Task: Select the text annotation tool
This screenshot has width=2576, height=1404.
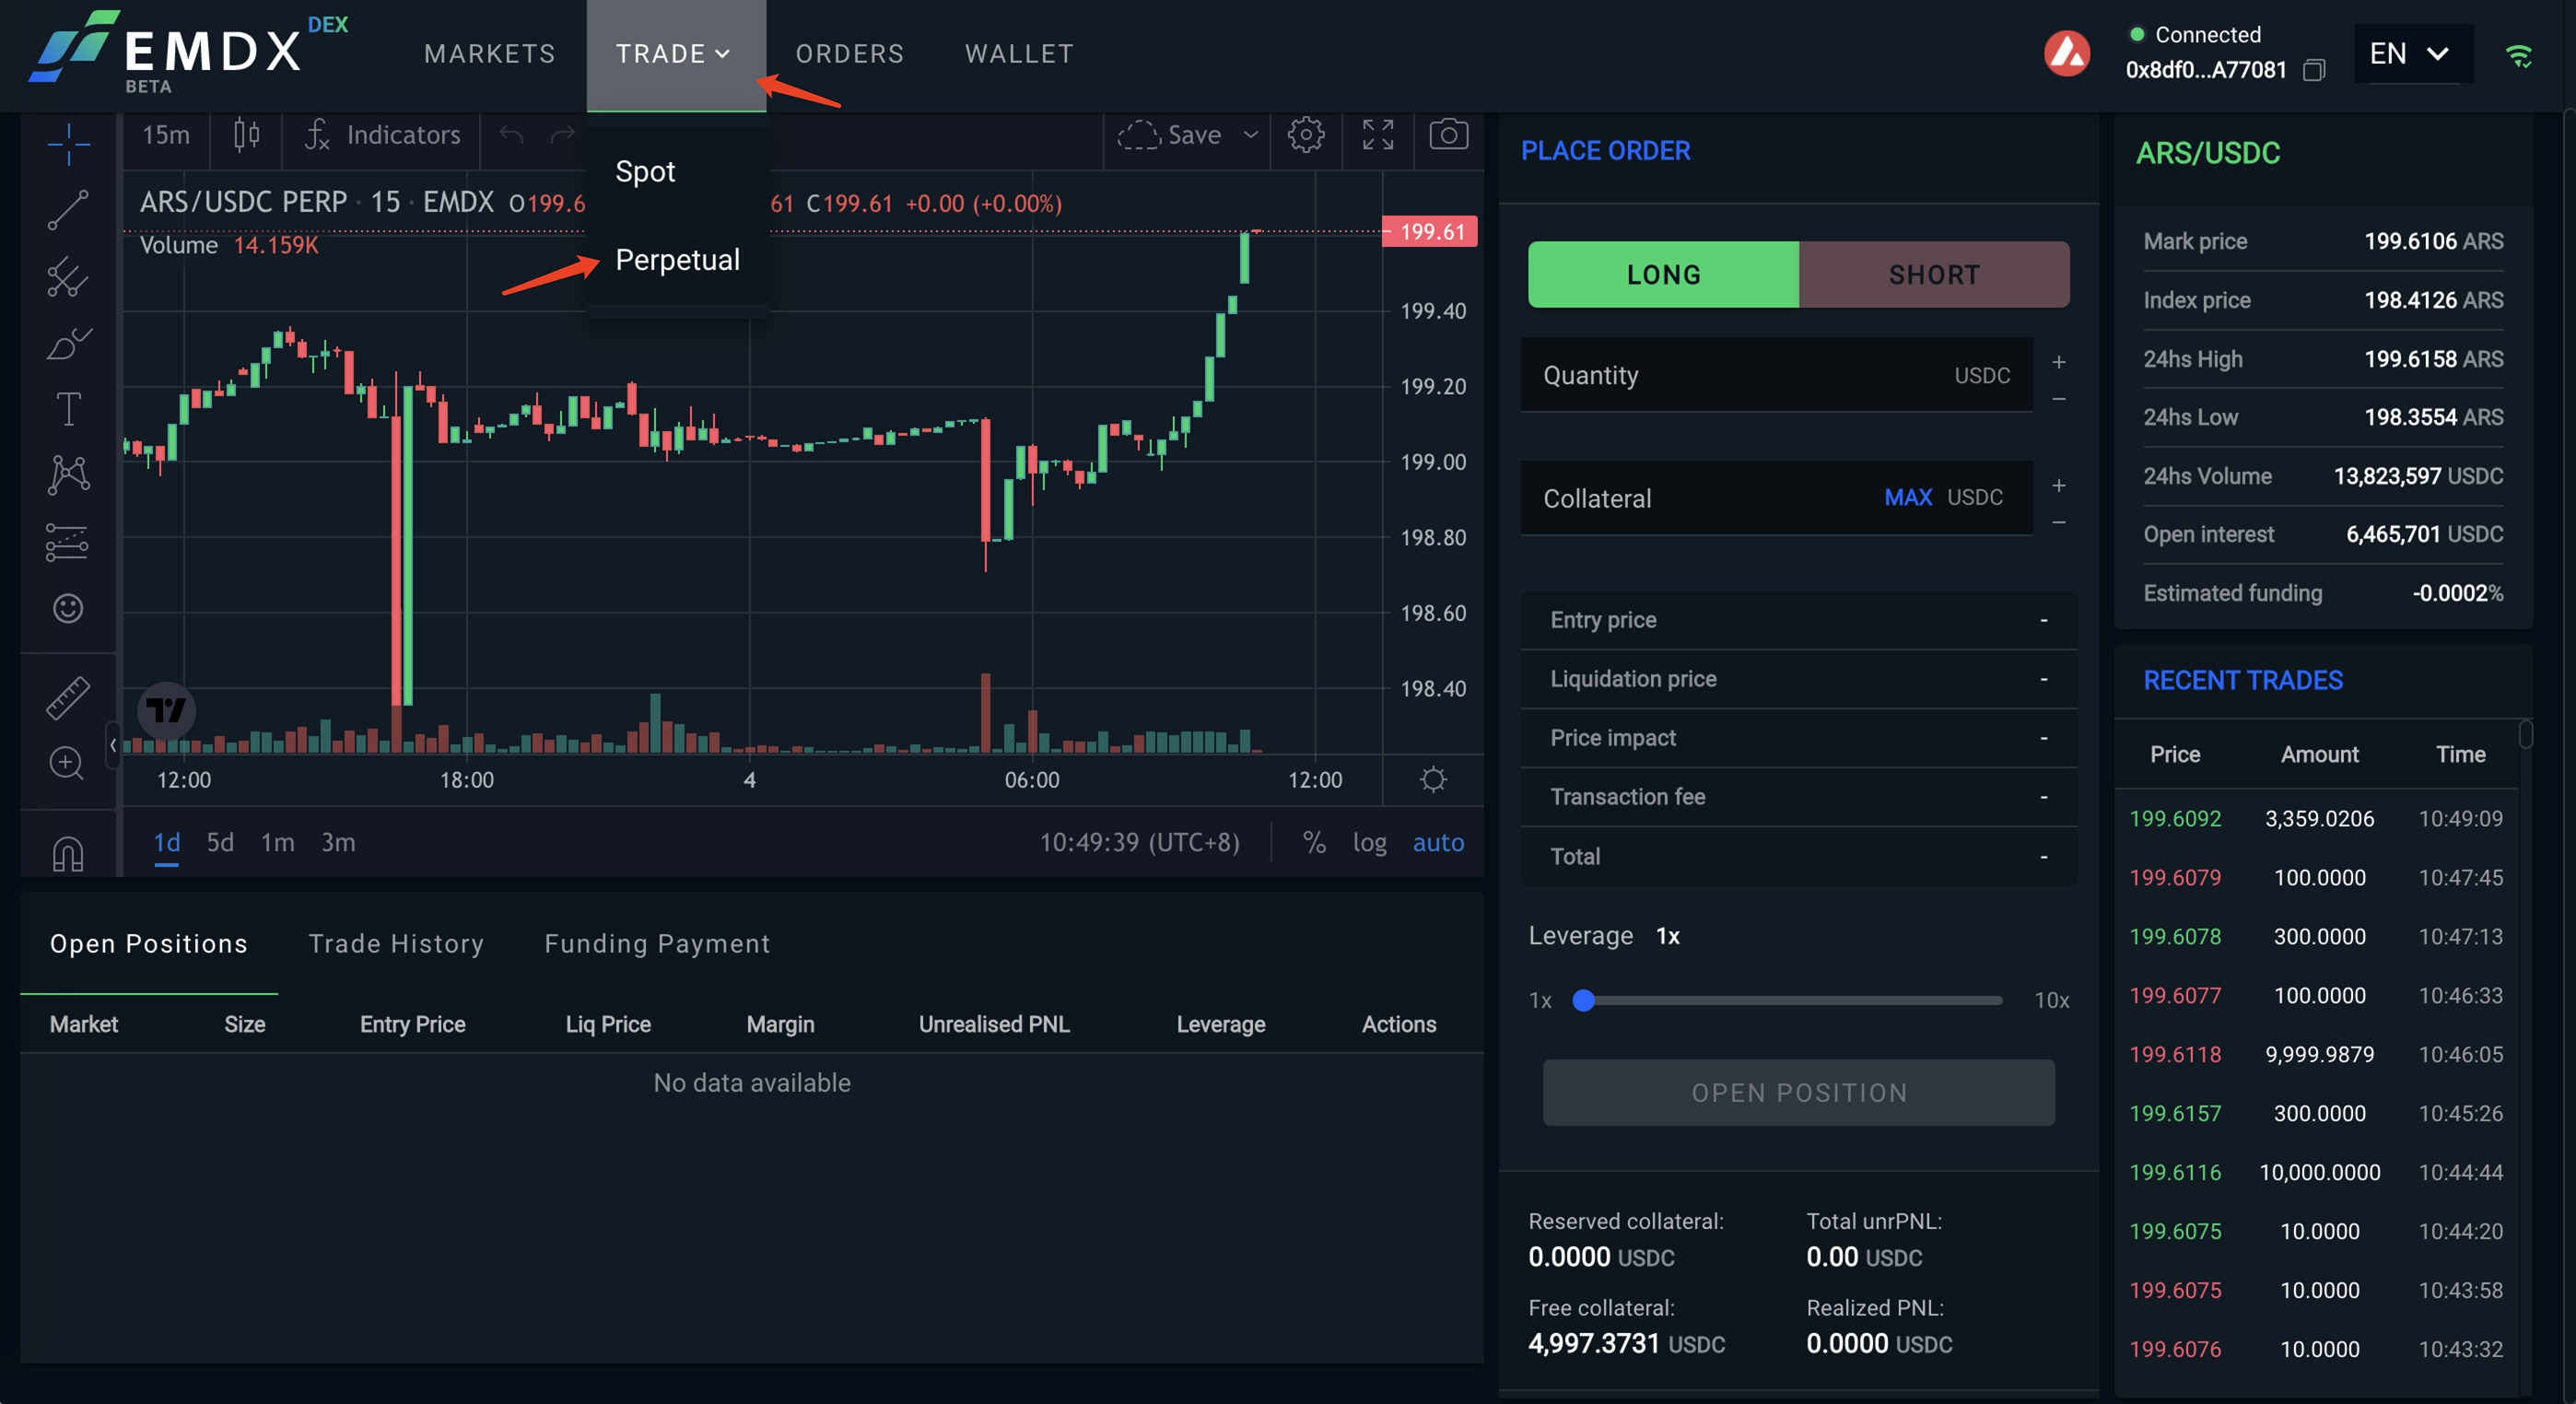Action: click(68, 408)
